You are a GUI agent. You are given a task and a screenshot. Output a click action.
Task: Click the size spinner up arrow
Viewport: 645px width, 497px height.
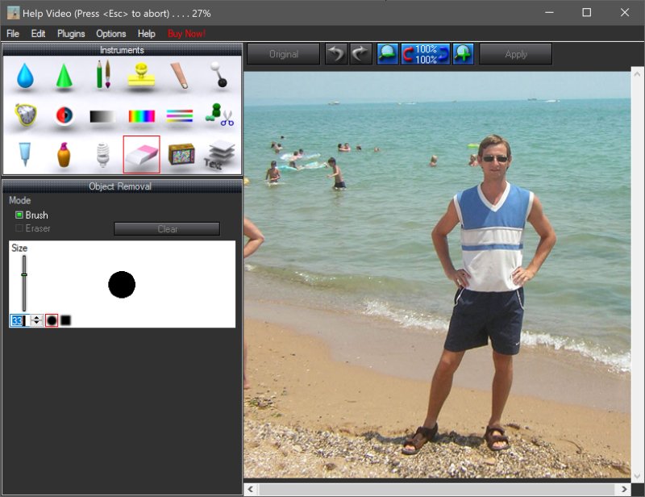[x=37, y=318]
